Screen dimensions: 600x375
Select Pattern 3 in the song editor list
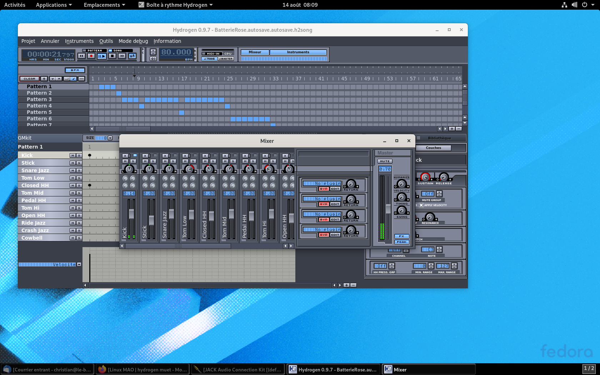[39, 99]
